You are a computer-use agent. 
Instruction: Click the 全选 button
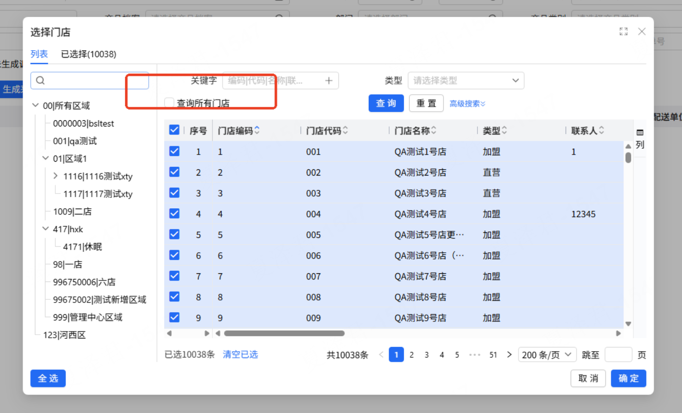click(48, 378)
